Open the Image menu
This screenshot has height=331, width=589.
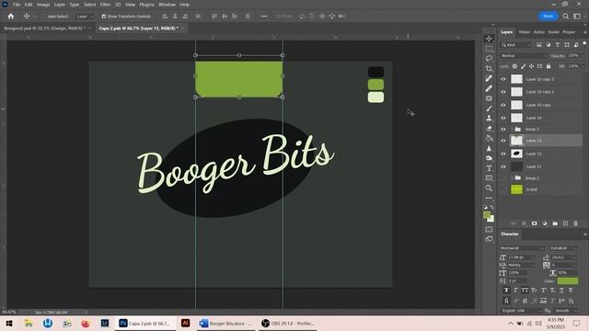pos(43,5)
